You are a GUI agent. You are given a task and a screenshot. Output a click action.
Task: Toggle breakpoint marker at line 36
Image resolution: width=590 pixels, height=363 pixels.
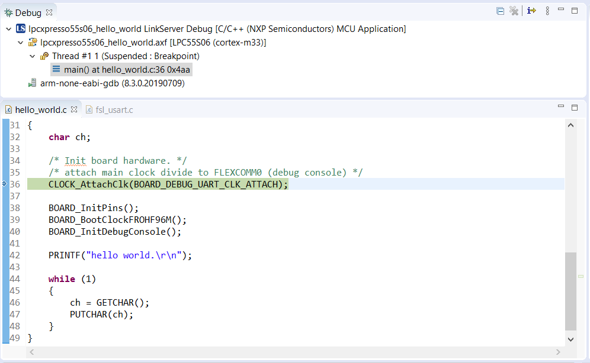5,184
